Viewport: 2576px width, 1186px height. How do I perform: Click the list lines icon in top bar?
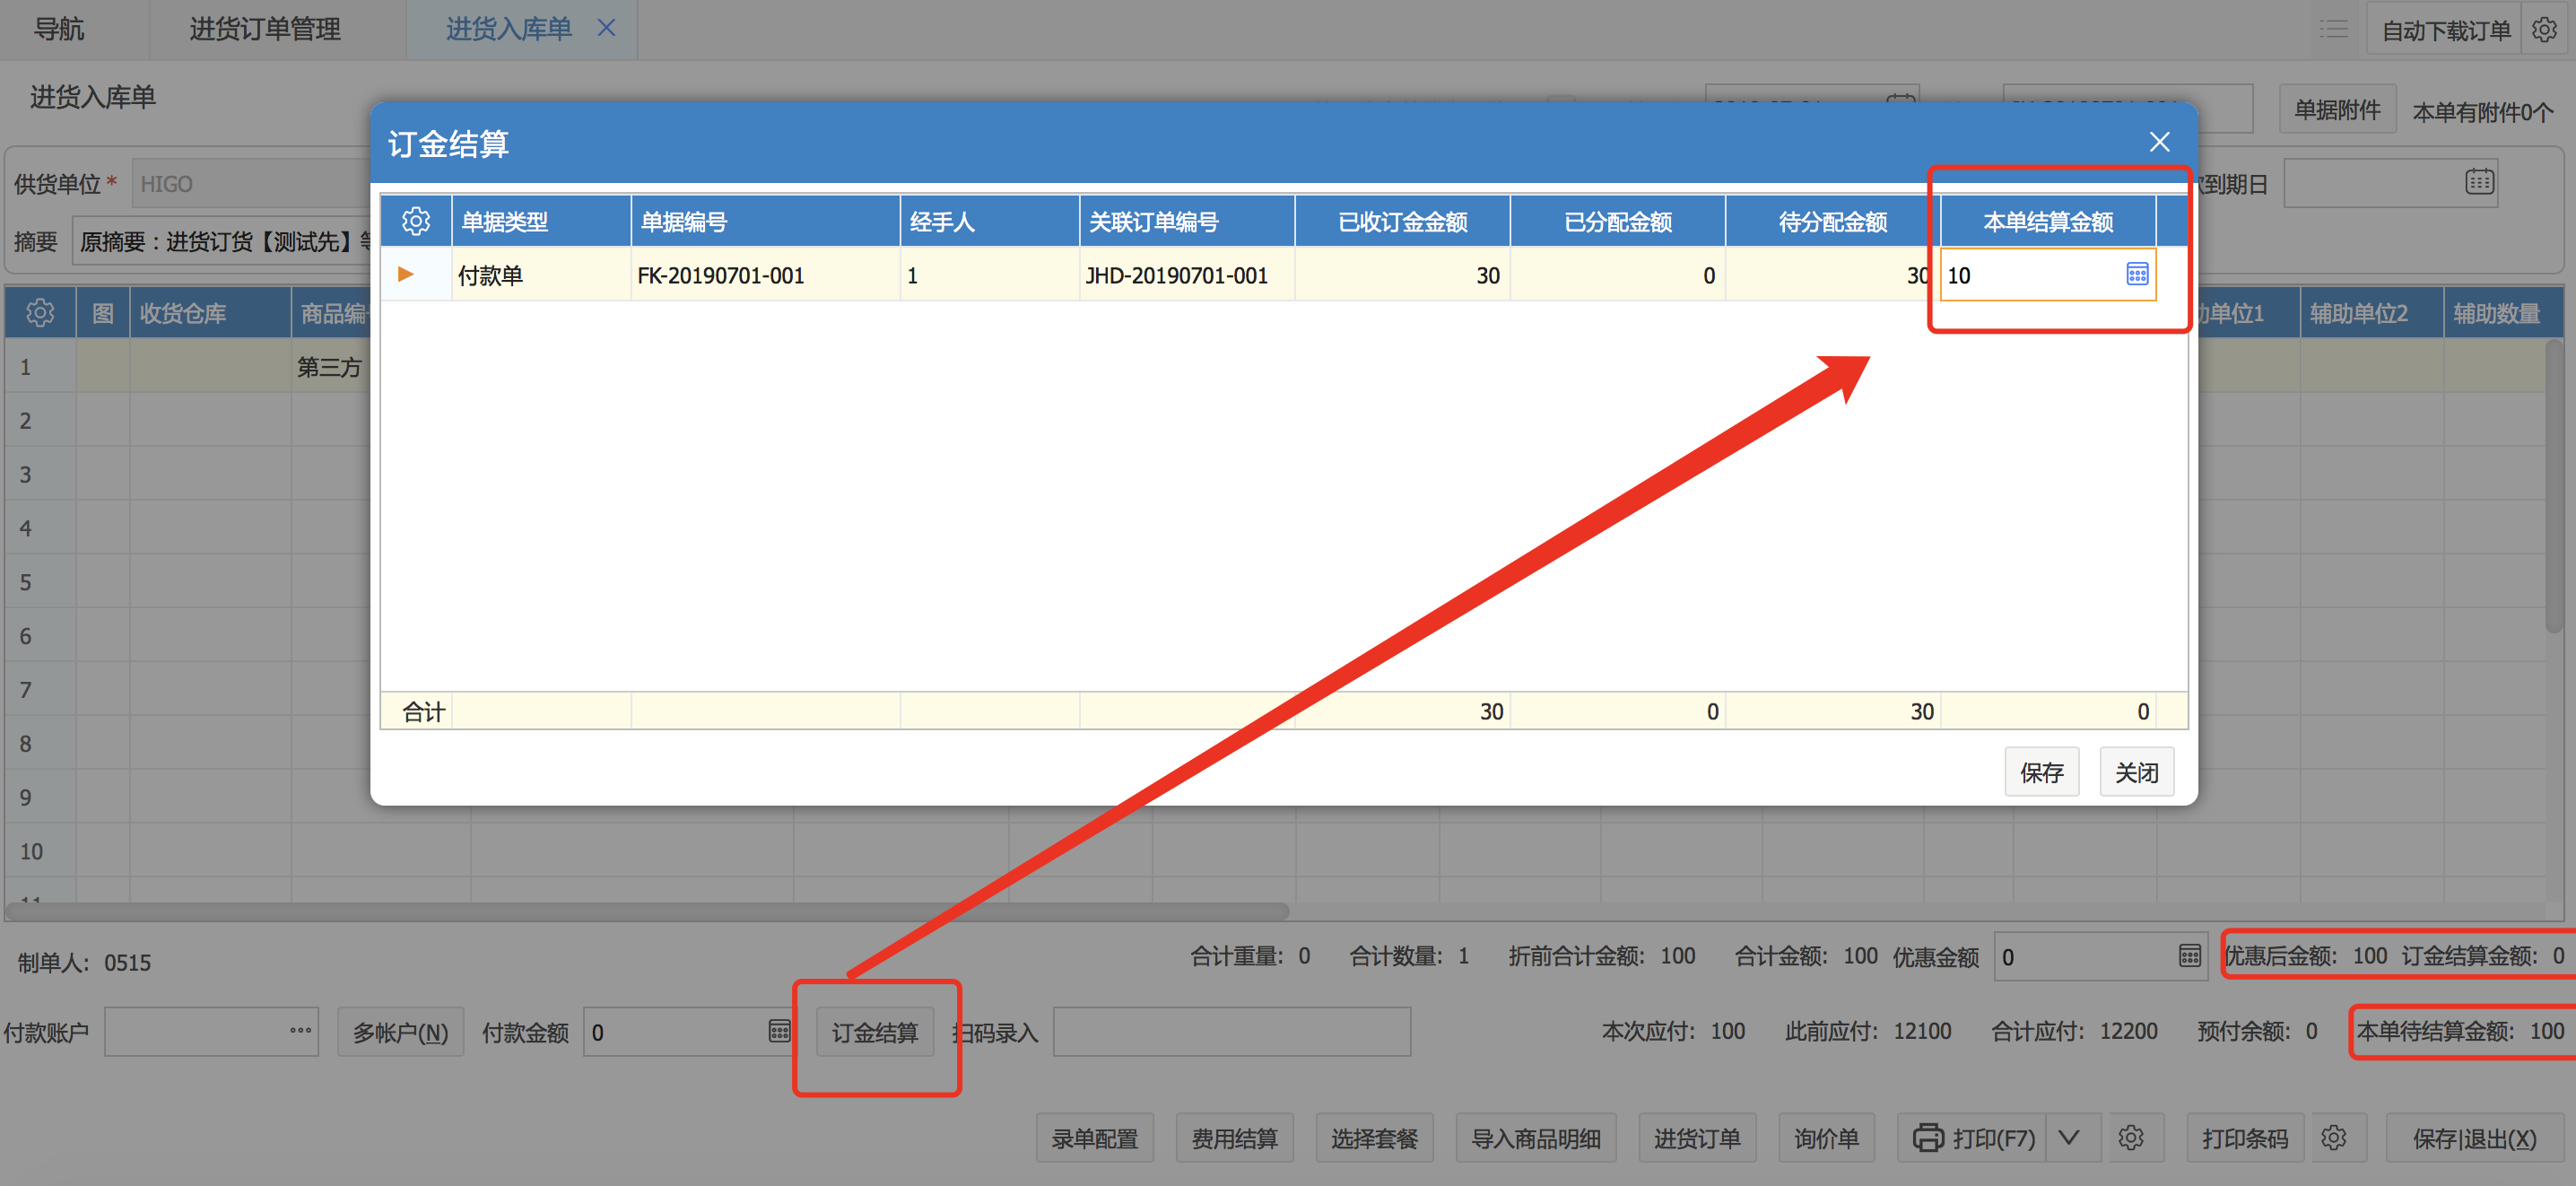[x=2333, y=30]
